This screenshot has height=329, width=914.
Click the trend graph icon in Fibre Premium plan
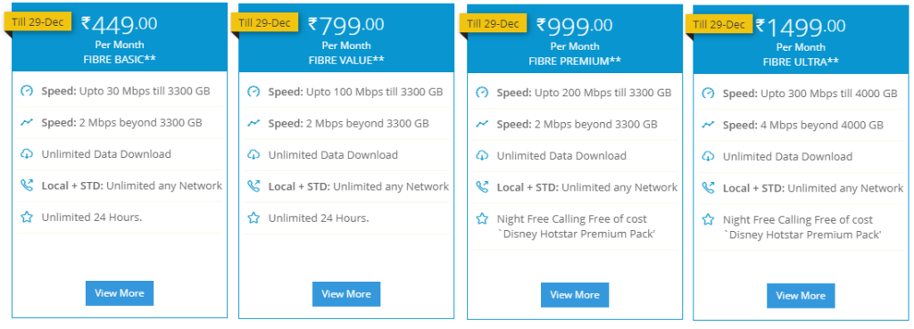coord(481,124)
